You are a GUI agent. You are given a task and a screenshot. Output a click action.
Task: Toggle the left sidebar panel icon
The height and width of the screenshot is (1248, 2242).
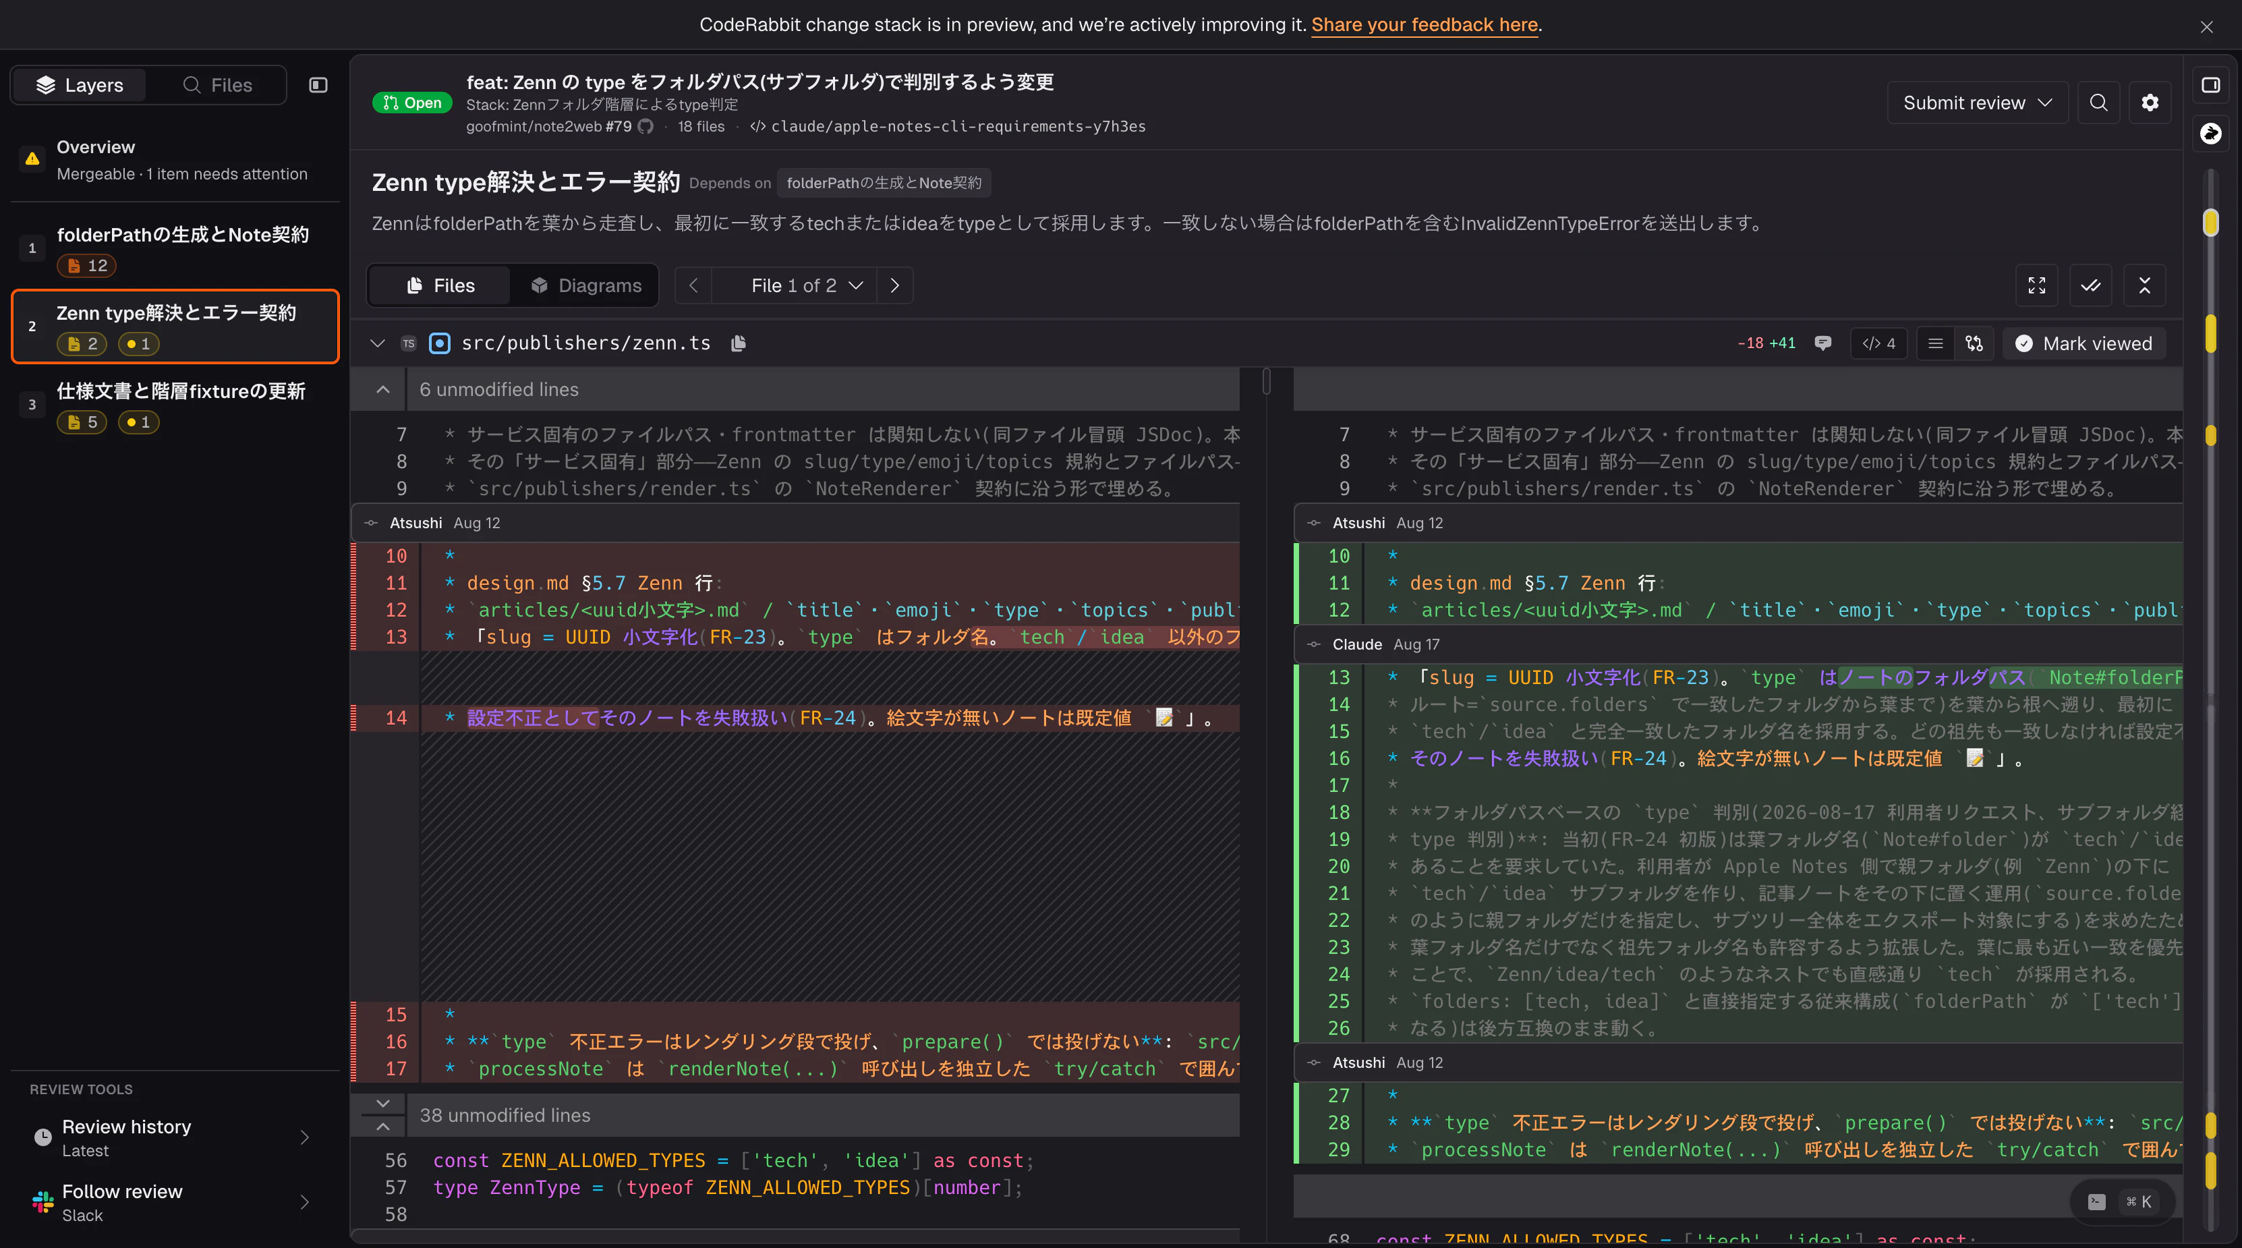click(x=318, y=84)
